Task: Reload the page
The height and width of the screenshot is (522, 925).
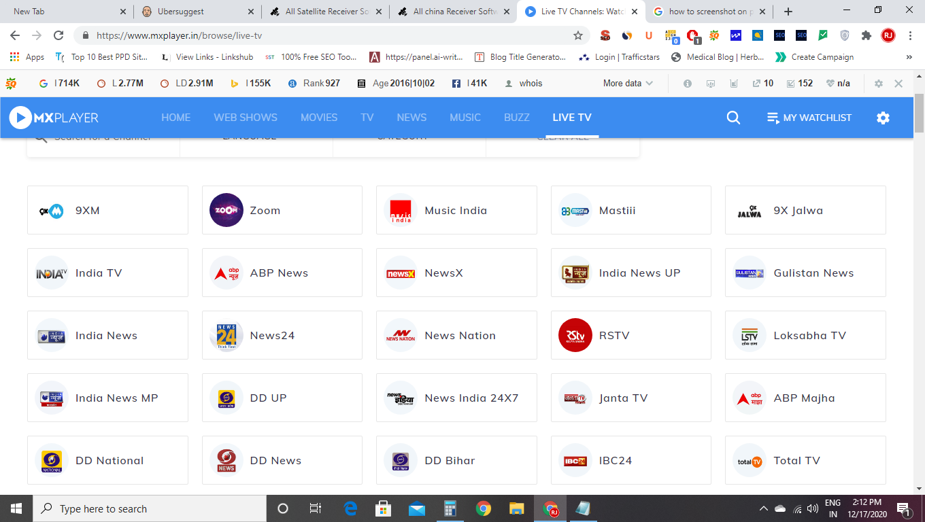Action: [58, 35]
